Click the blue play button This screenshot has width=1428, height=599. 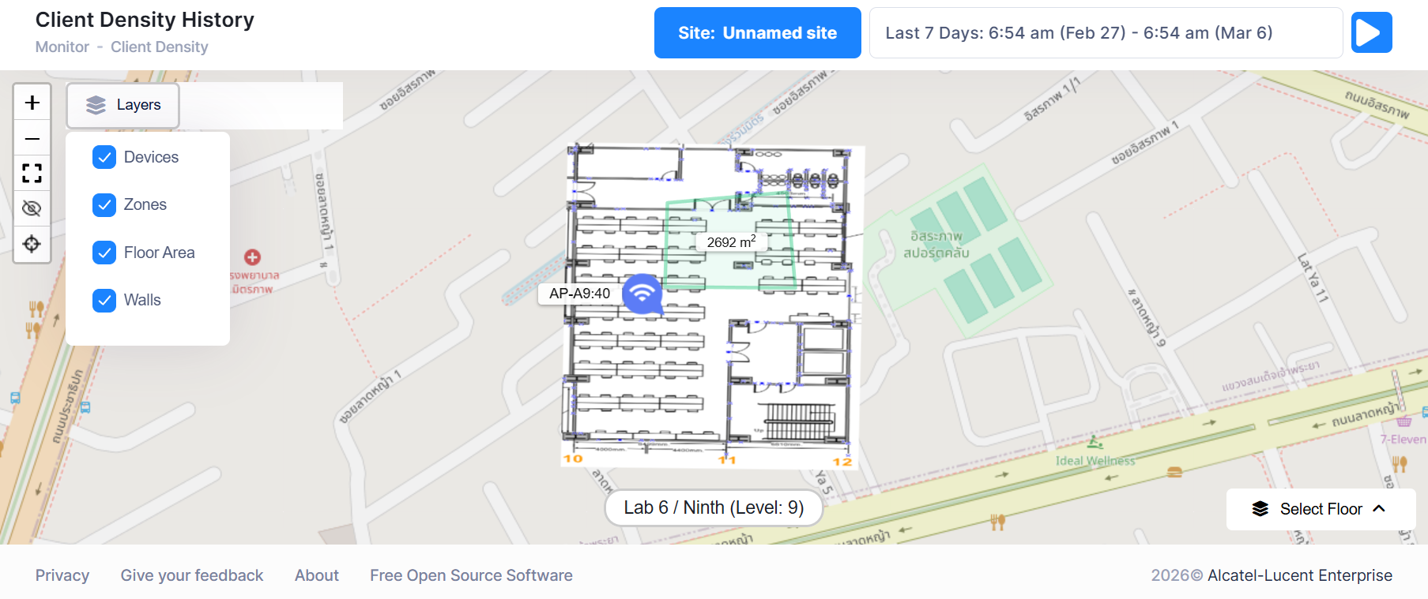[1370, 33]
